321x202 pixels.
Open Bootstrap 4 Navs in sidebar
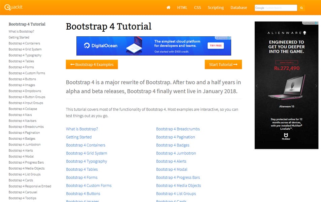coord(20,114)
